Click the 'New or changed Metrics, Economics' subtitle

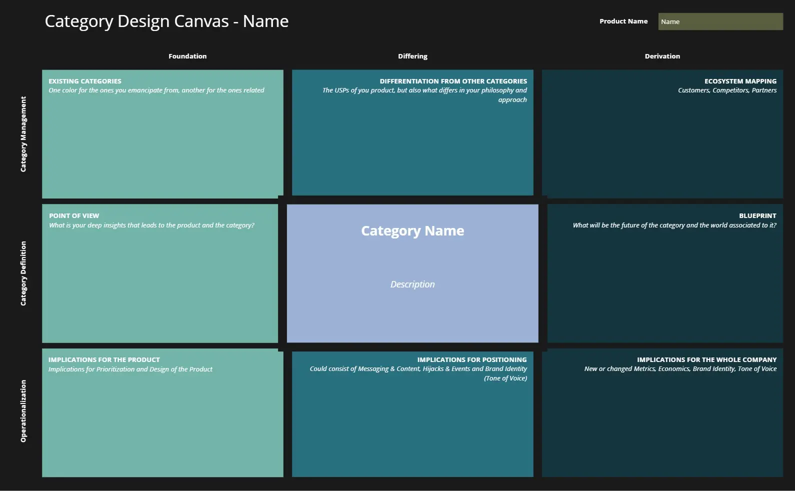680,369
